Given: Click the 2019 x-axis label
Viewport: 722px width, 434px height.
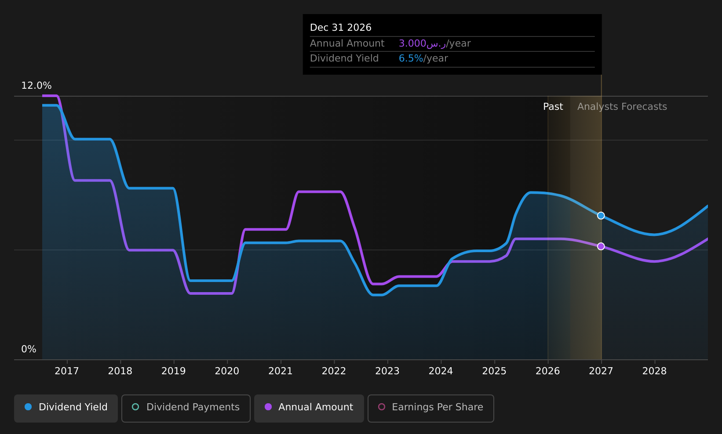Looking at the screenshot, I should [x=174, y=371].
